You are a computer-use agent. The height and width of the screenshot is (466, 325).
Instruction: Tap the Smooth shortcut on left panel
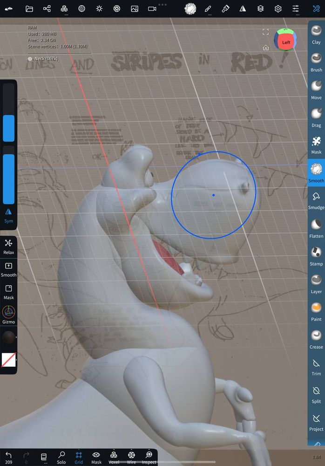9,269
